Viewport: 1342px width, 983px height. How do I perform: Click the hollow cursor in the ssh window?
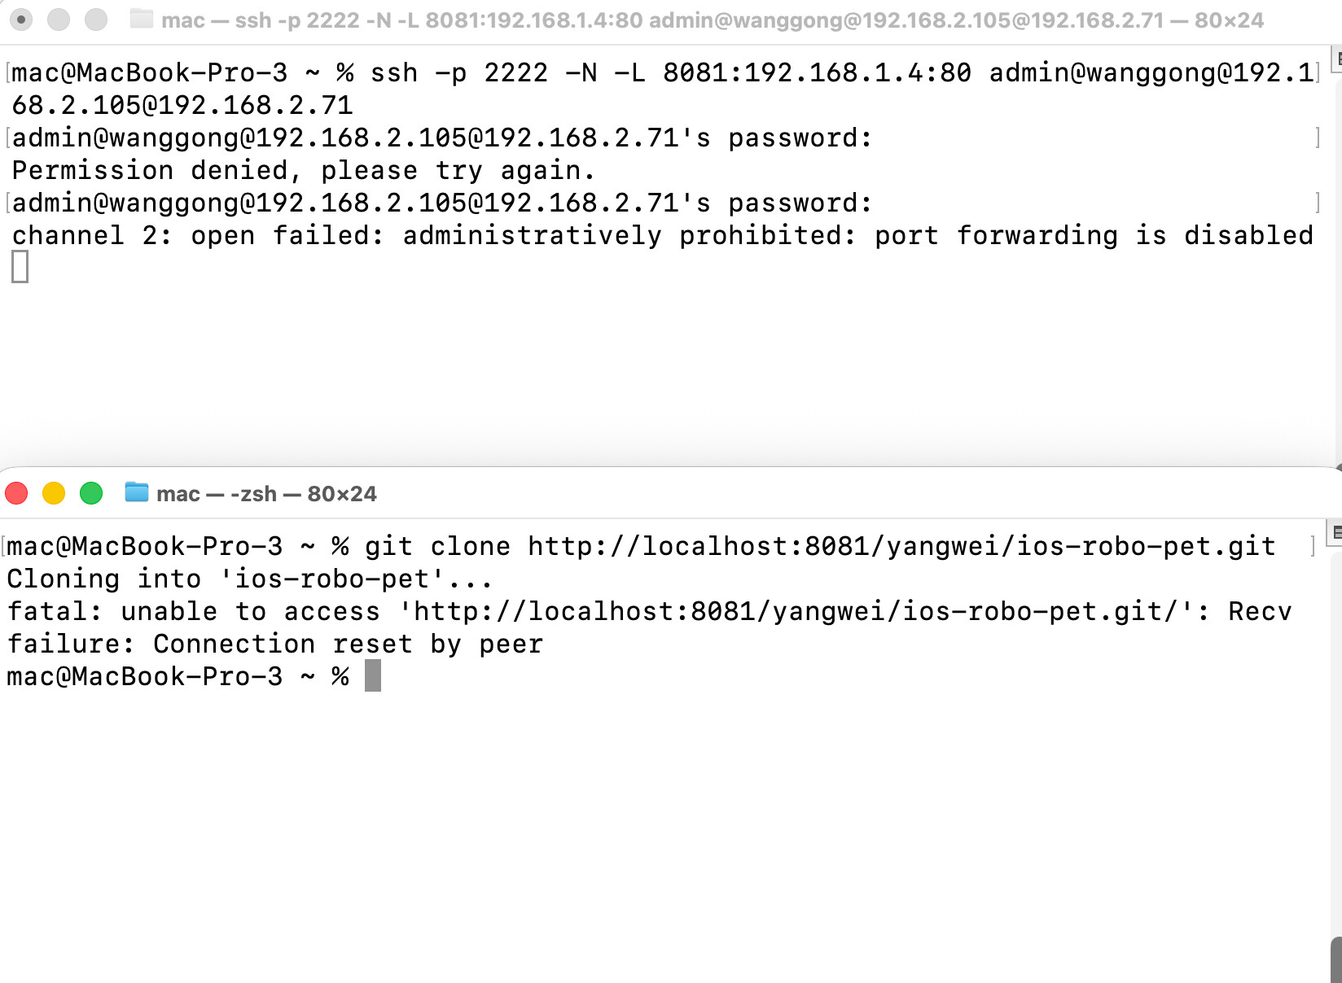(x=20, y=267)
